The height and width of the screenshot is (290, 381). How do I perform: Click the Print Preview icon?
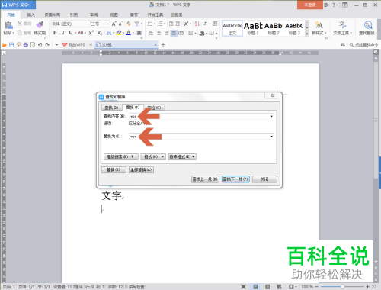click(33, 45)
